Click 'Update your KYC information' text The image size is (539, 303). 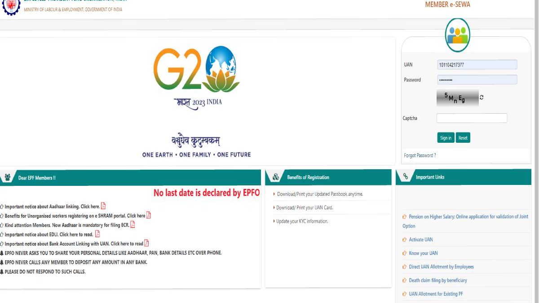coord(302,221)
